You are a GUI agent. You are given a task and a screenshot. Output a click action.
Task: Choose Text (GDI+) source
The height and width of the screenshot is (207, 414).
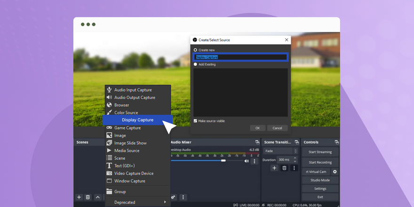click(x=137, y=166)
